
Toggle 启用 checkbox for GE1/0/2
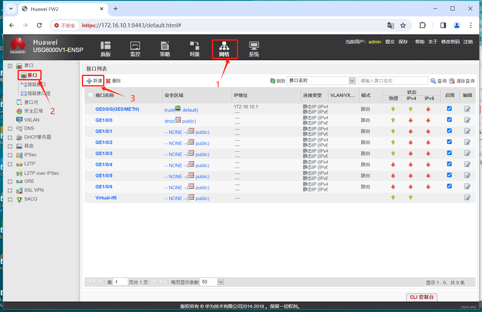(449, 142)
